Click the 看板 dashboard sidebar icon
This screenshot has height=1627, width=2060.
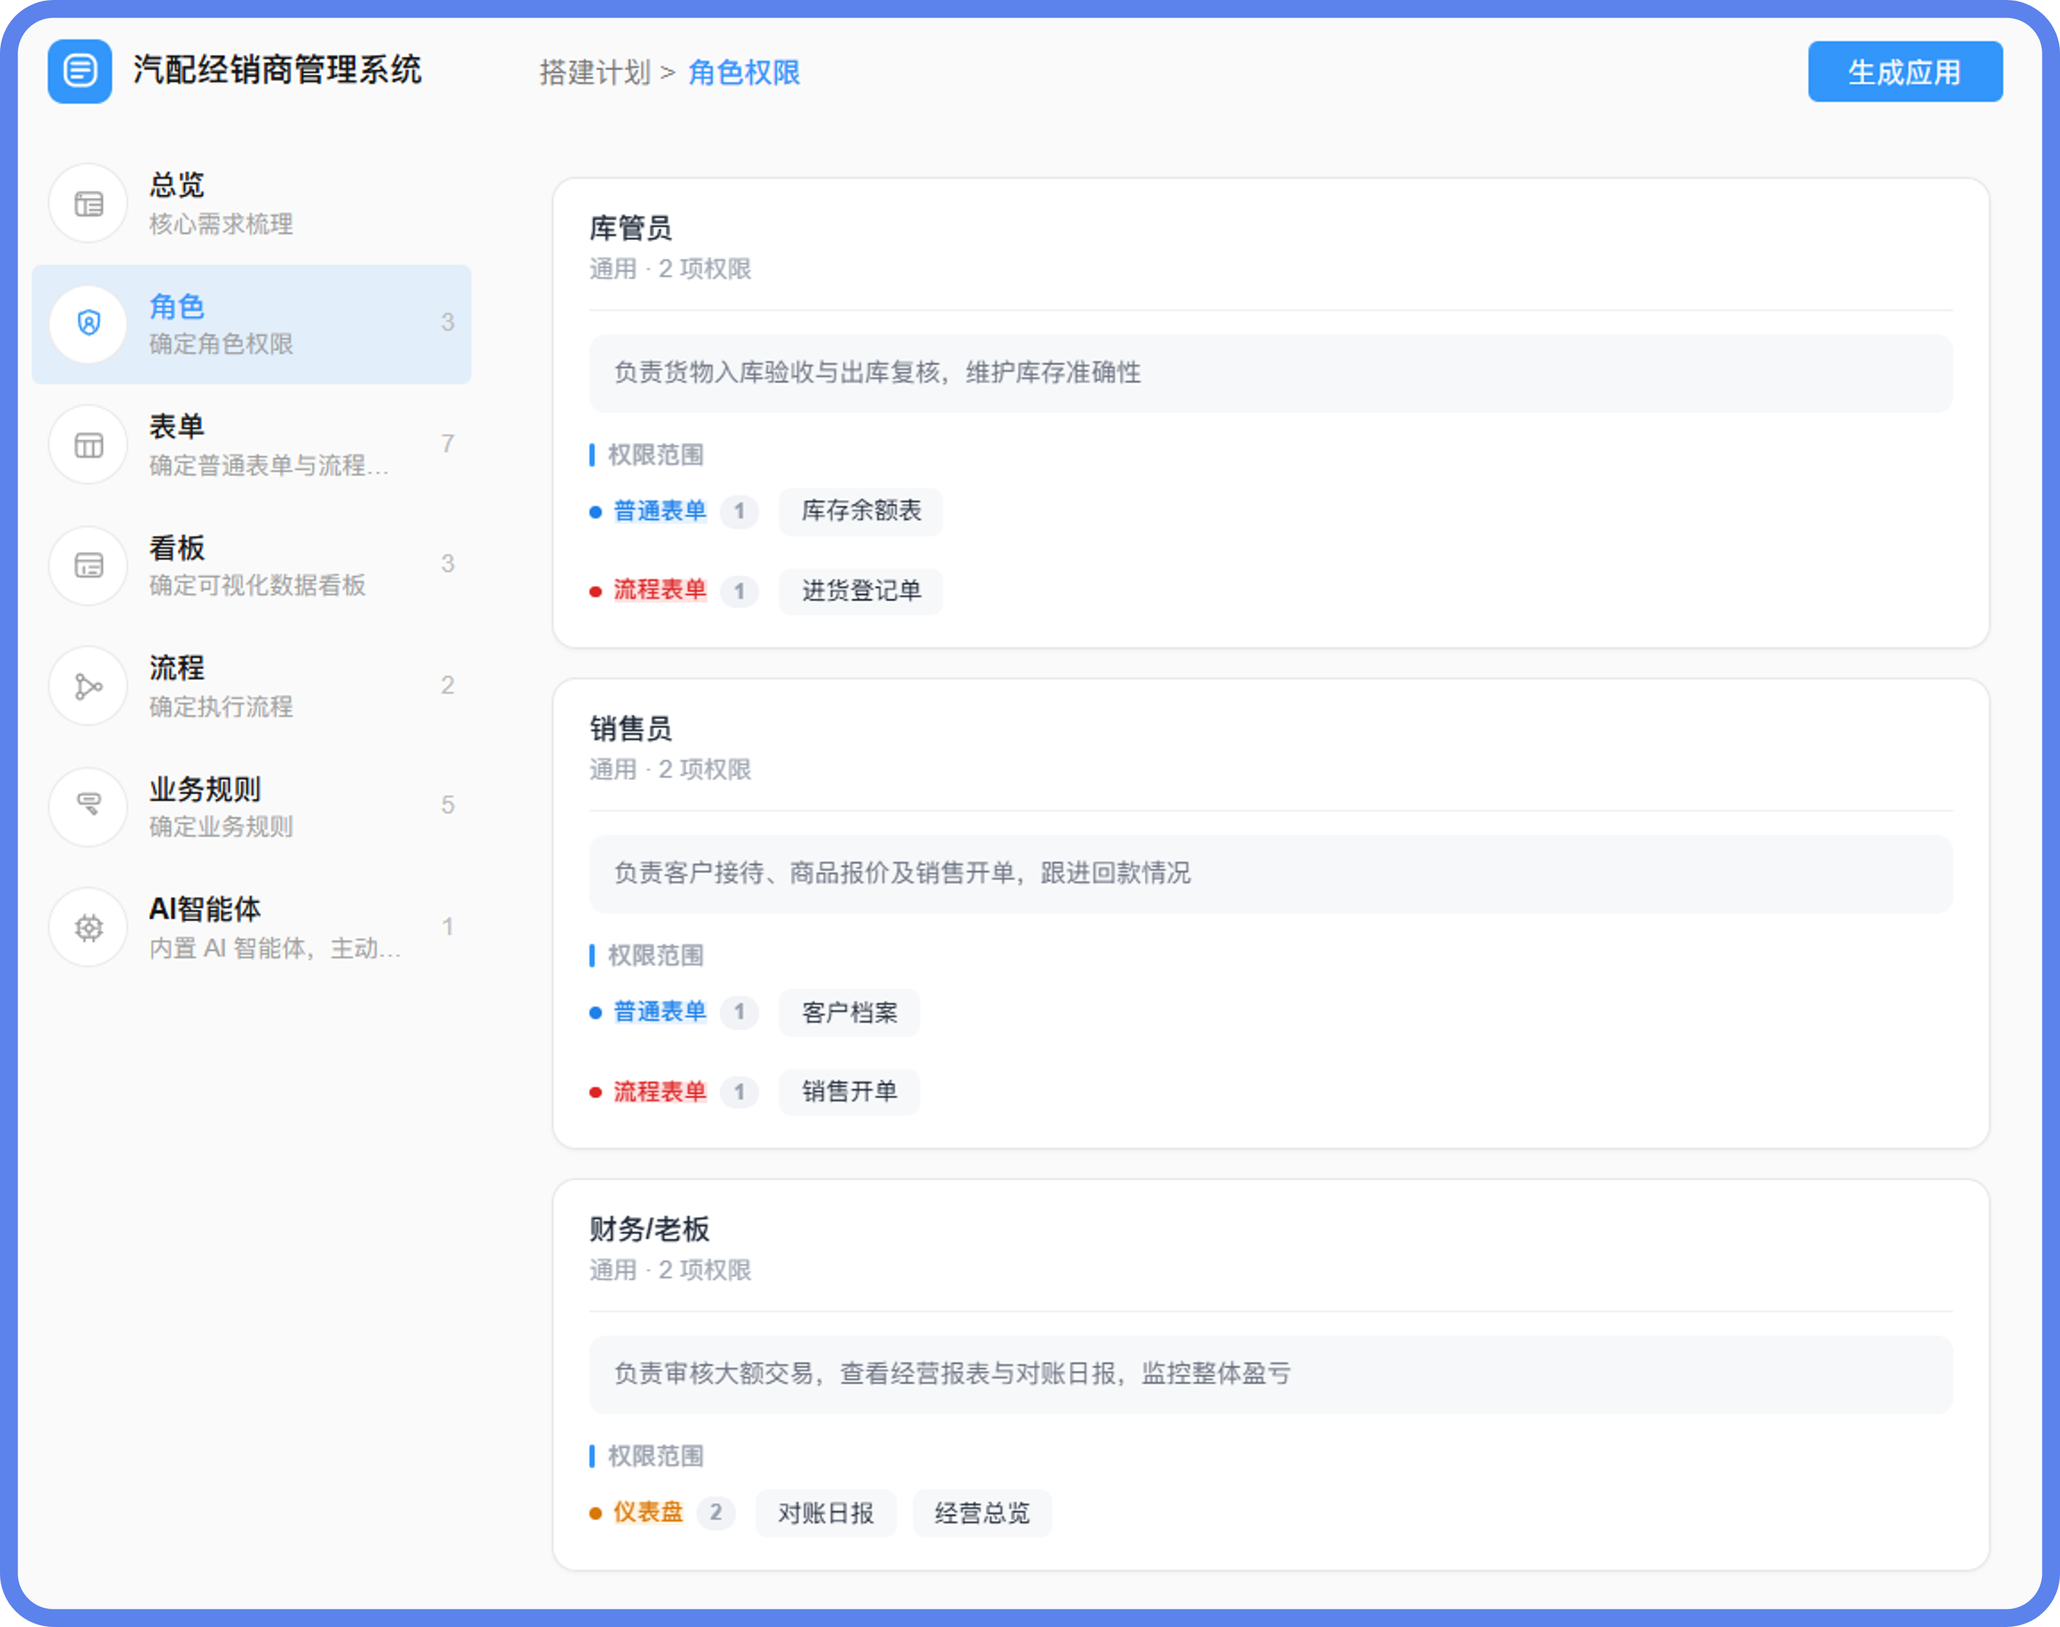[x=88, y=566]
